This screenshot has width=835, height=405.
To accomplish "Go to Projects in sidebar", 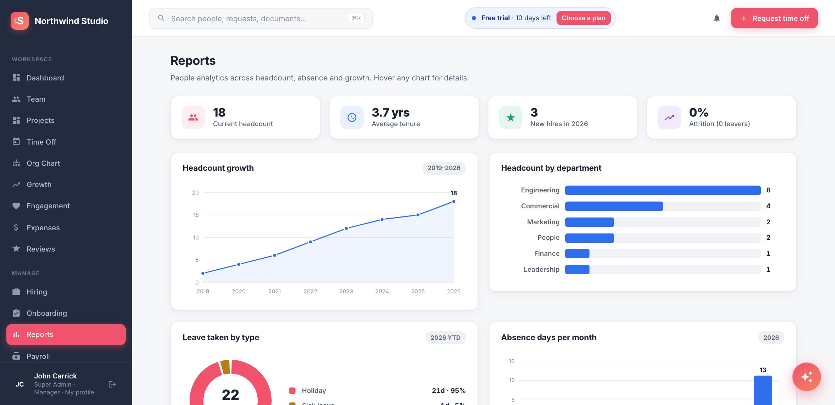I will (66, 120).
